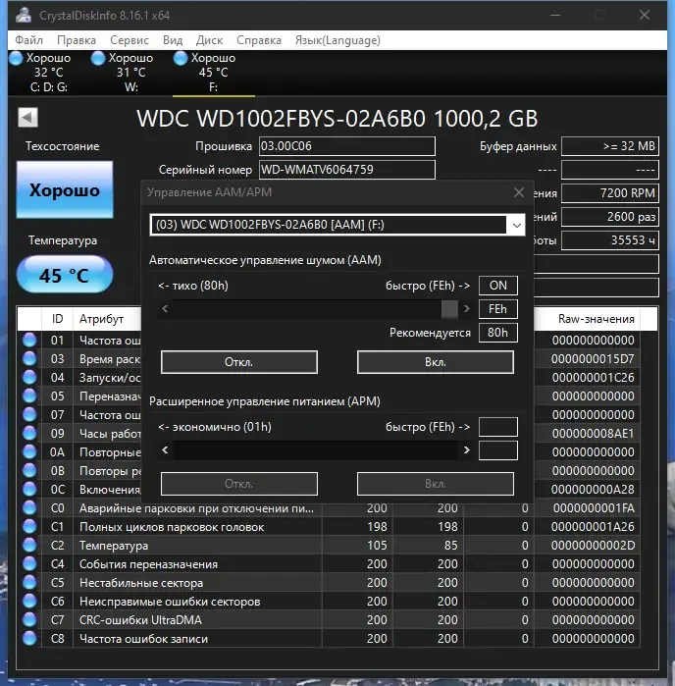Click the serial number field
The height and width of the screenshot is (686, 675).
click(x=347, y=170)
